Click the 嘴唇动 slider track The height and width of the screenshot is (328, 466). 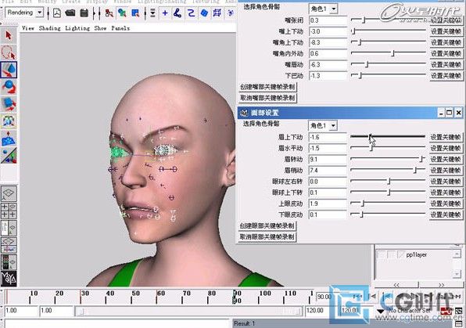(389, 63)
